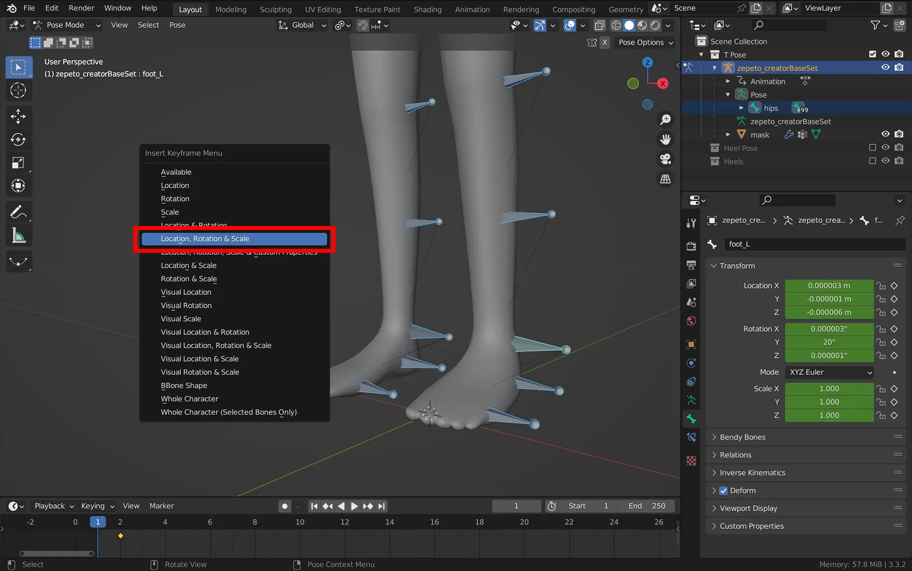Toggle the Deform checkbox

[724, 490]
